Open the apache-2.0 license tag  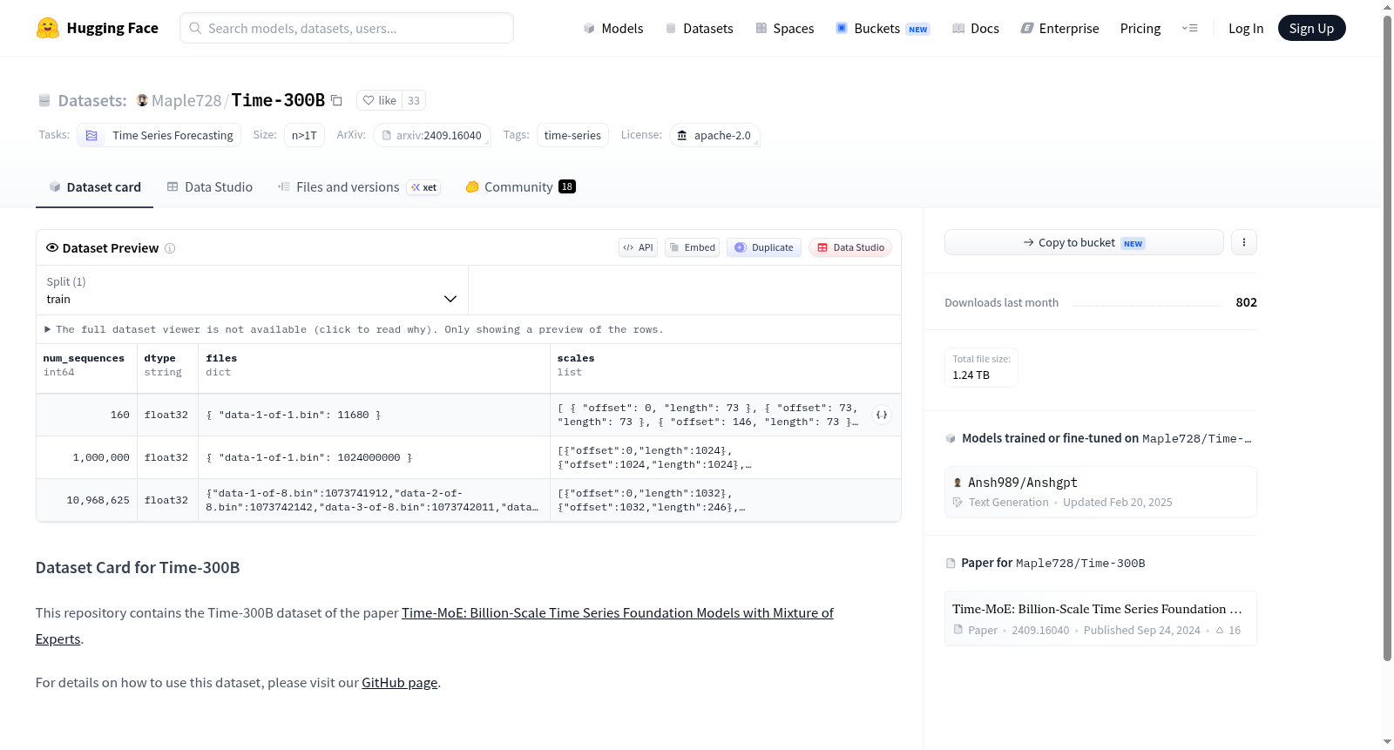714,135
